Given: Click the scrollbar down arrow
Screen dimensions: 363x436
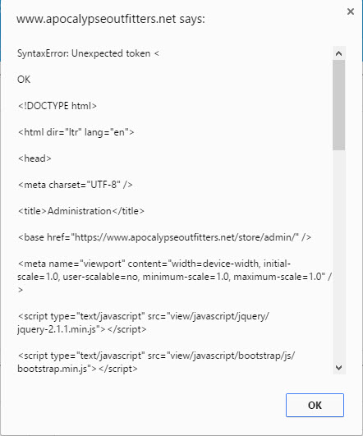Looking at the screenshot, I should (339, 368).
